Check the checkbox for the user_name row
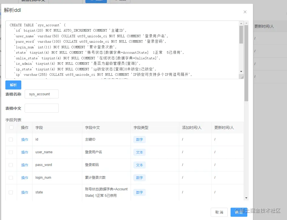Viewport: 287px width, 220px height. [11, 152]
